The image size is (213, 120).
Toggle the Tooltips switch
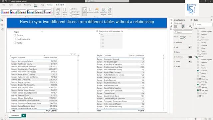[190, 62]
